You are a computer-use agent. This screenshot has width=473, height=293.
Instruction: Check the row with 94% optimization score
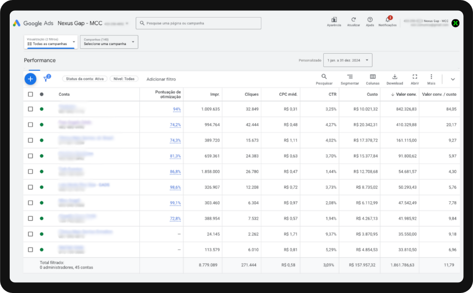(30, 109)
